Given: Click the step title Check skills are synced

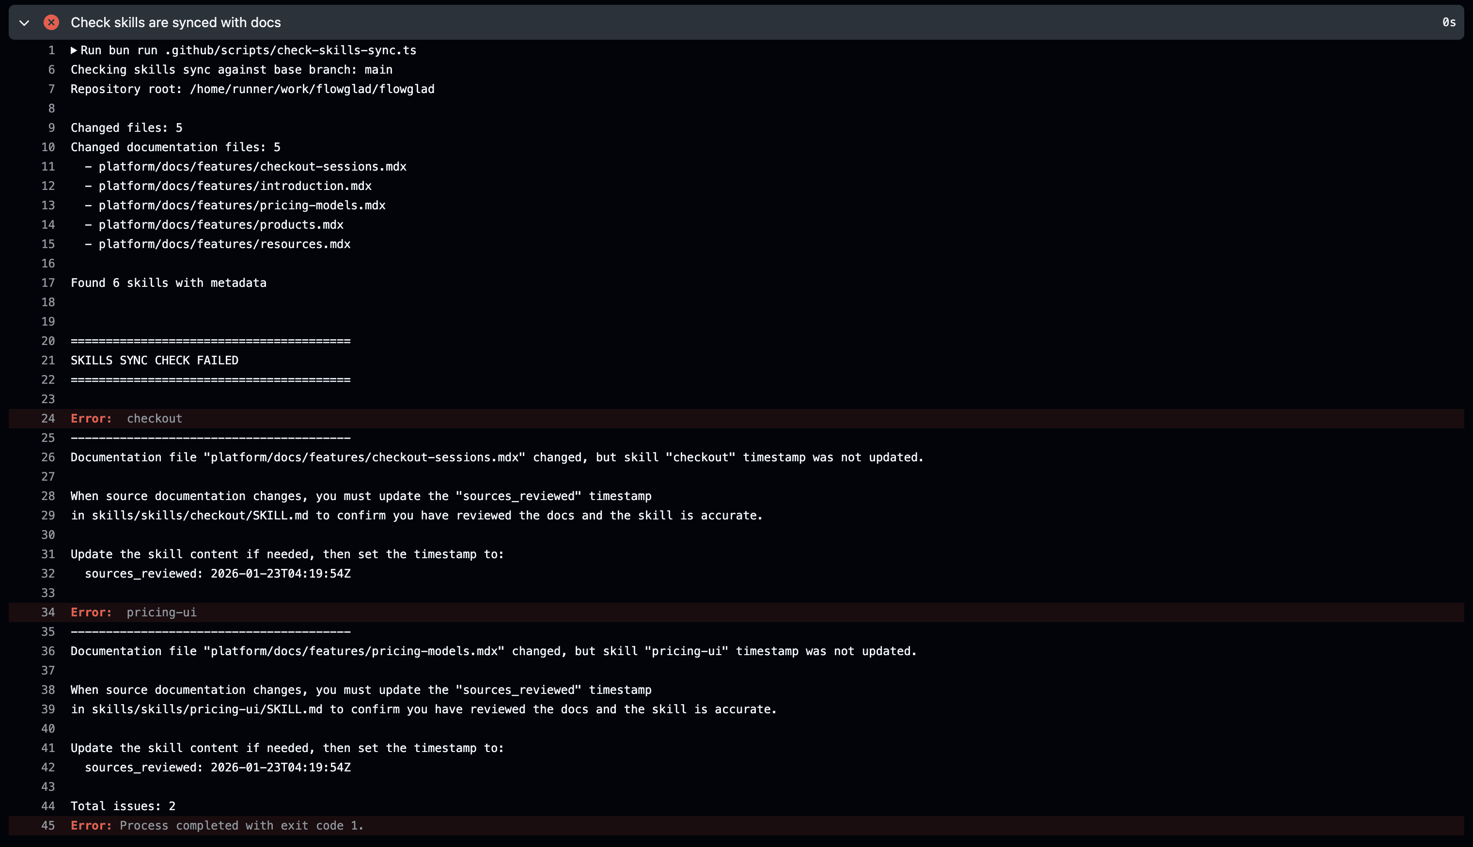Looking at the screenshot, I should tap(175, 23).
